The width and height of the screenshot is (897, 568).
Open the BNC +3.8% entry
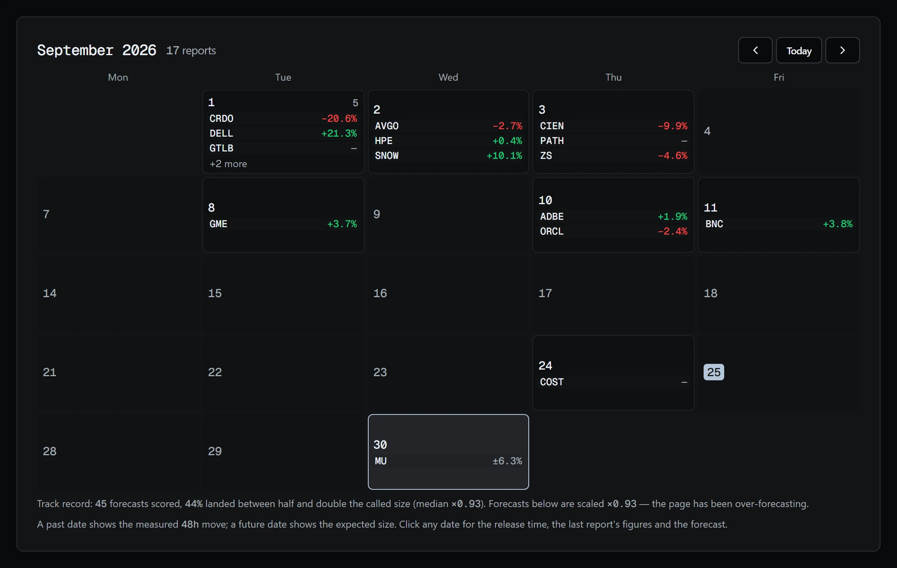pyautogui.click(x=779, y=224)
